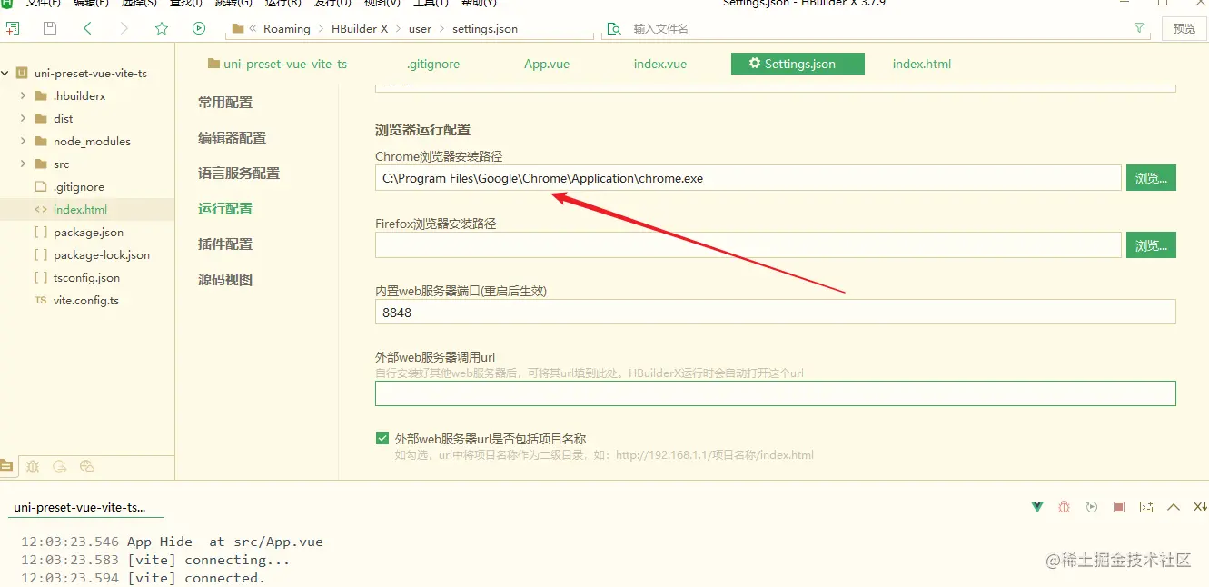Open 运行配置 settings section
The width and height of the screenshot is (1209, 587).
225,209
